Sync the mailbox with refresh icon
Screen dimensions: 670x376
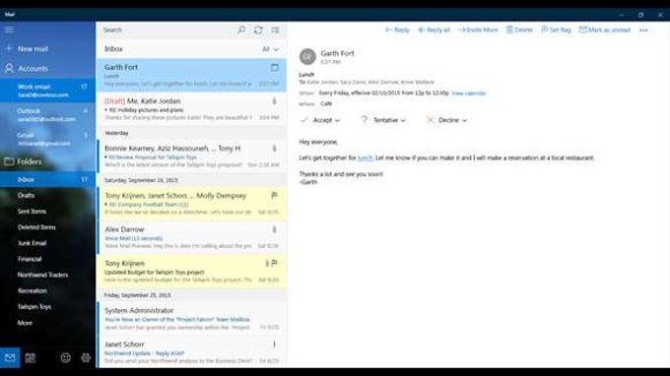pyautogui.click(x=258, y=30)
